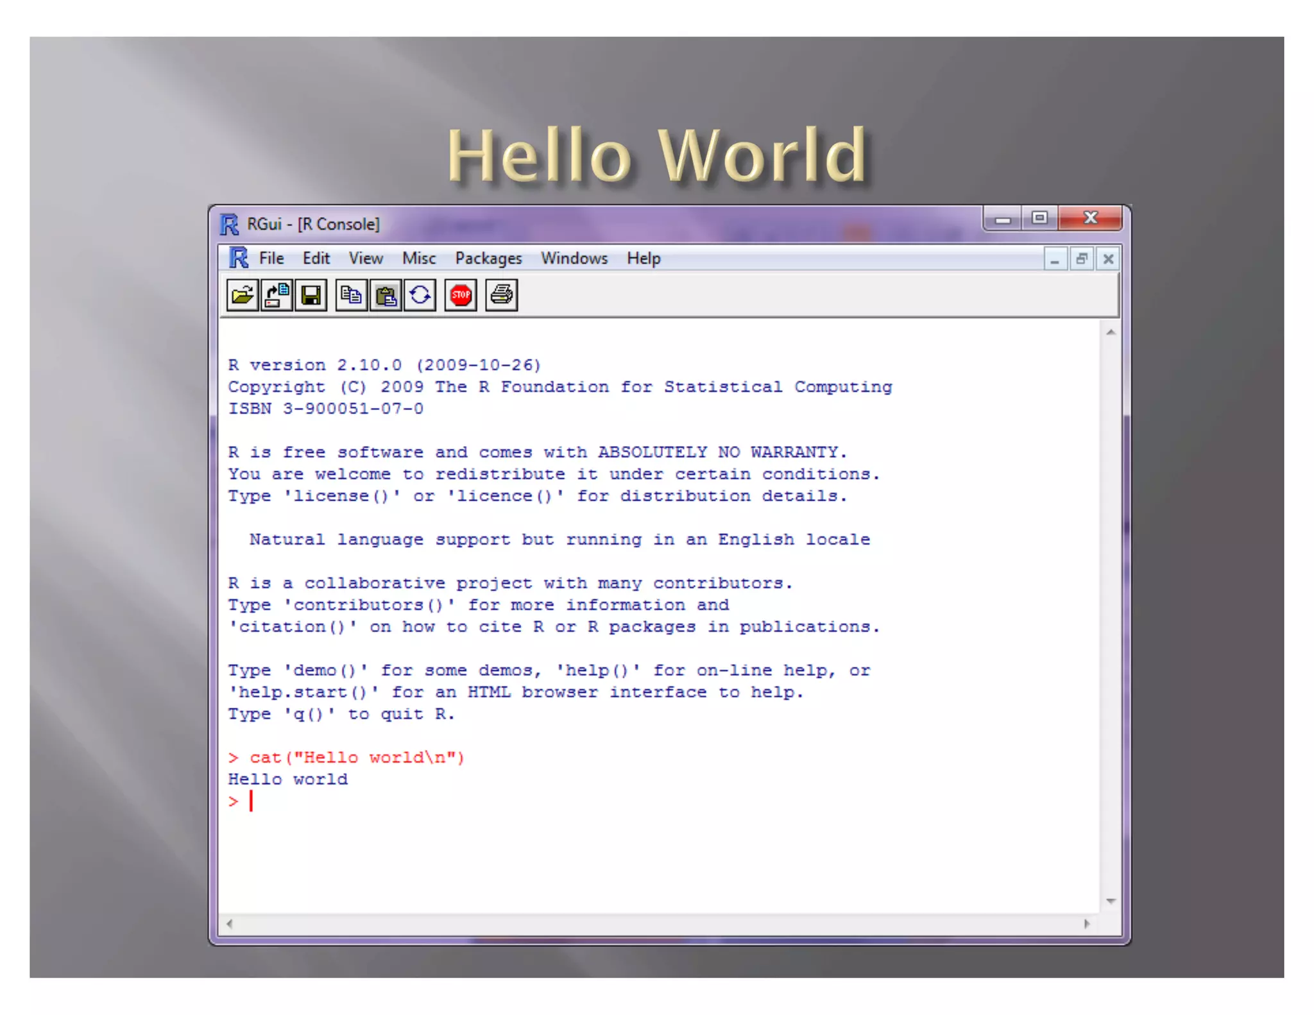
Task: Click the Copy and paste refresh icon
Action: [x=420, y=295]
